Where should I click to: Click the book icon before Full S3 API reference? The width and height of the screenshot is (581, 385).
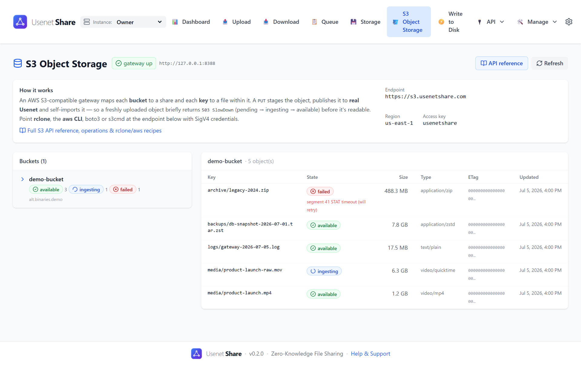click(x=22, y=130)
